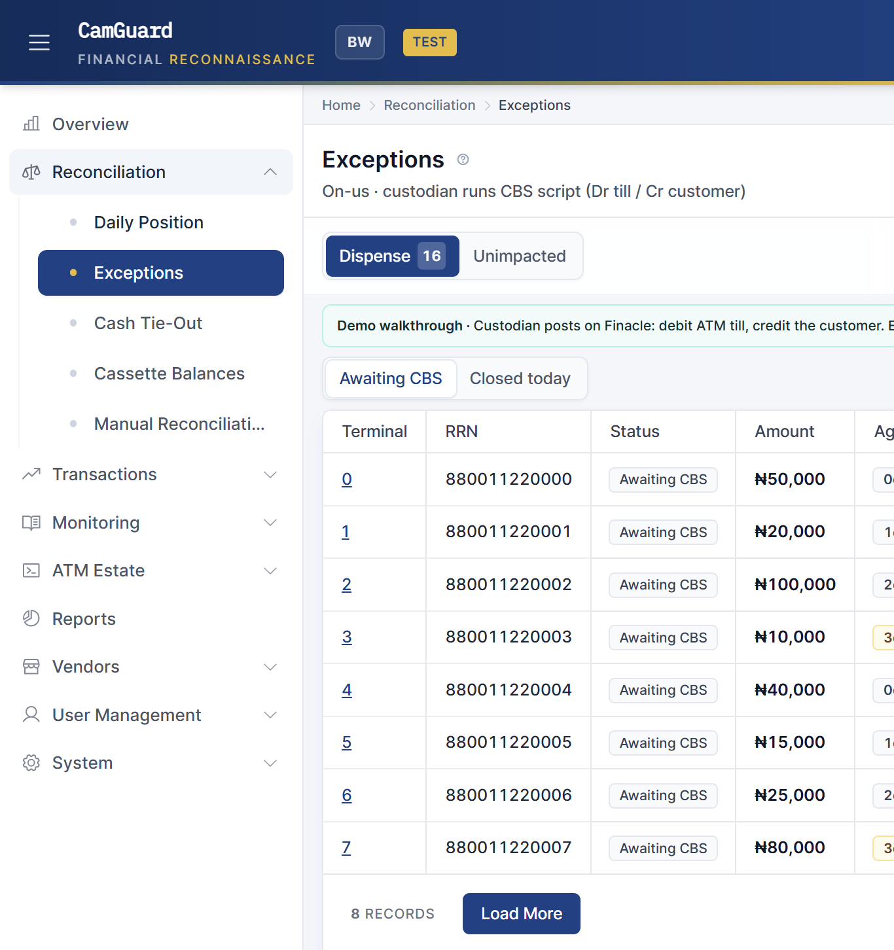The image size is (894, 950).
Task: Go to Daily Position
Action: (x=161, y=222)
